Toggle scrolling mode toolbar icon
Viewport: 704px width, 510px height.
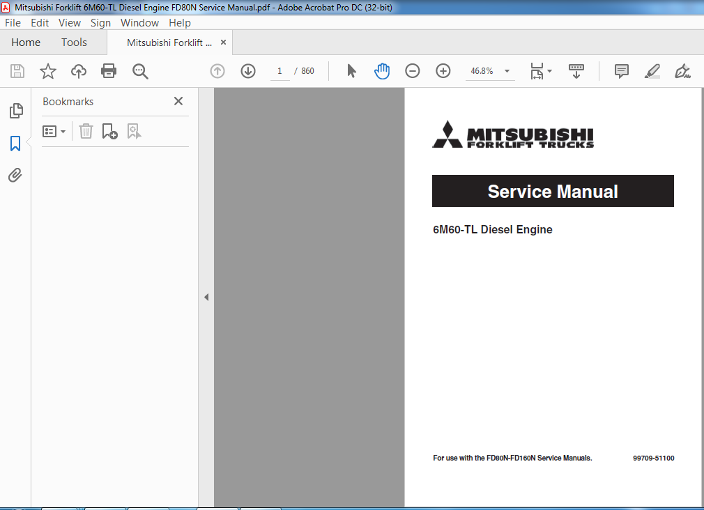[x=576, y=71]
